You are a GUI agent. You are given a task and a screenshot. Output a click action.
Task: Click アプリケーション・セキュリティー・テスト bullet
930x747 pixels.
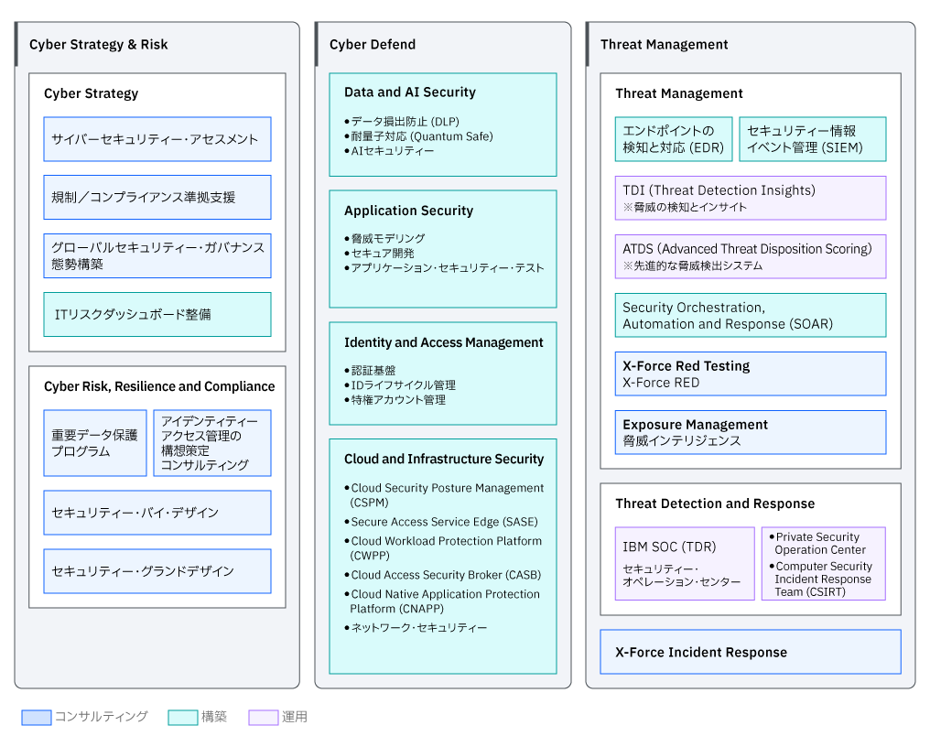(444, 268)
